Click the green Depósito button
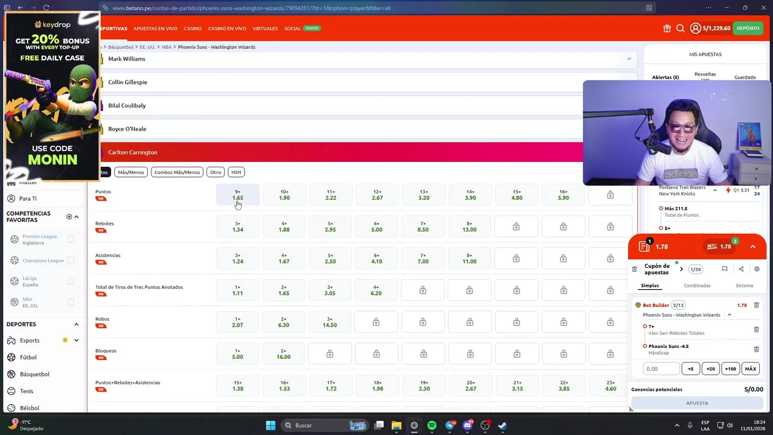The width and height of the screenshot is (773, 435). pyautogui.click(x=748, y=28)
